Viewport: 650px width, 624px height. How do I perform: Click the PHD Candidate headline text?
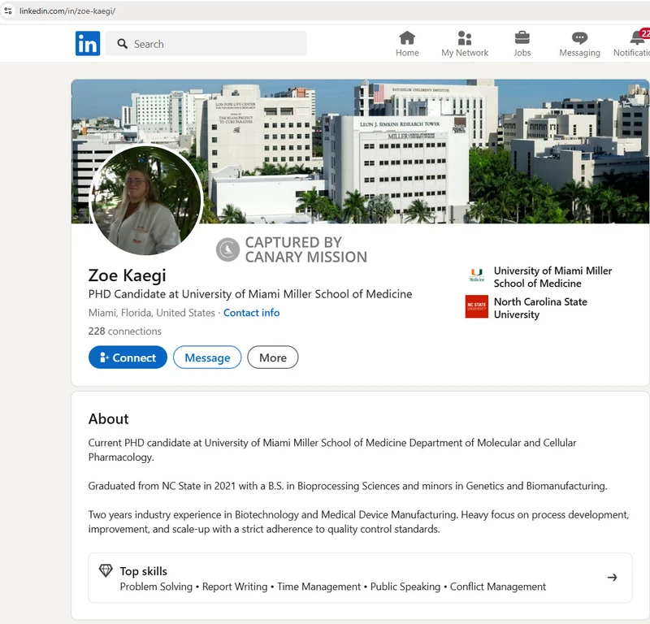tap(250, 294)
